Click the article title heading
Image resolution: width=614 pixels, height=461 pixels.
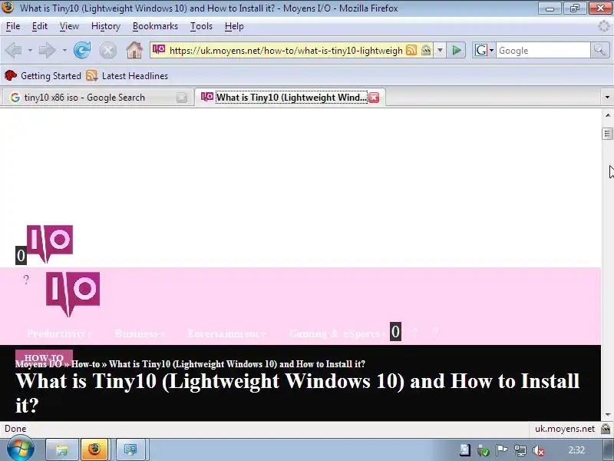(x=298, y=393)
